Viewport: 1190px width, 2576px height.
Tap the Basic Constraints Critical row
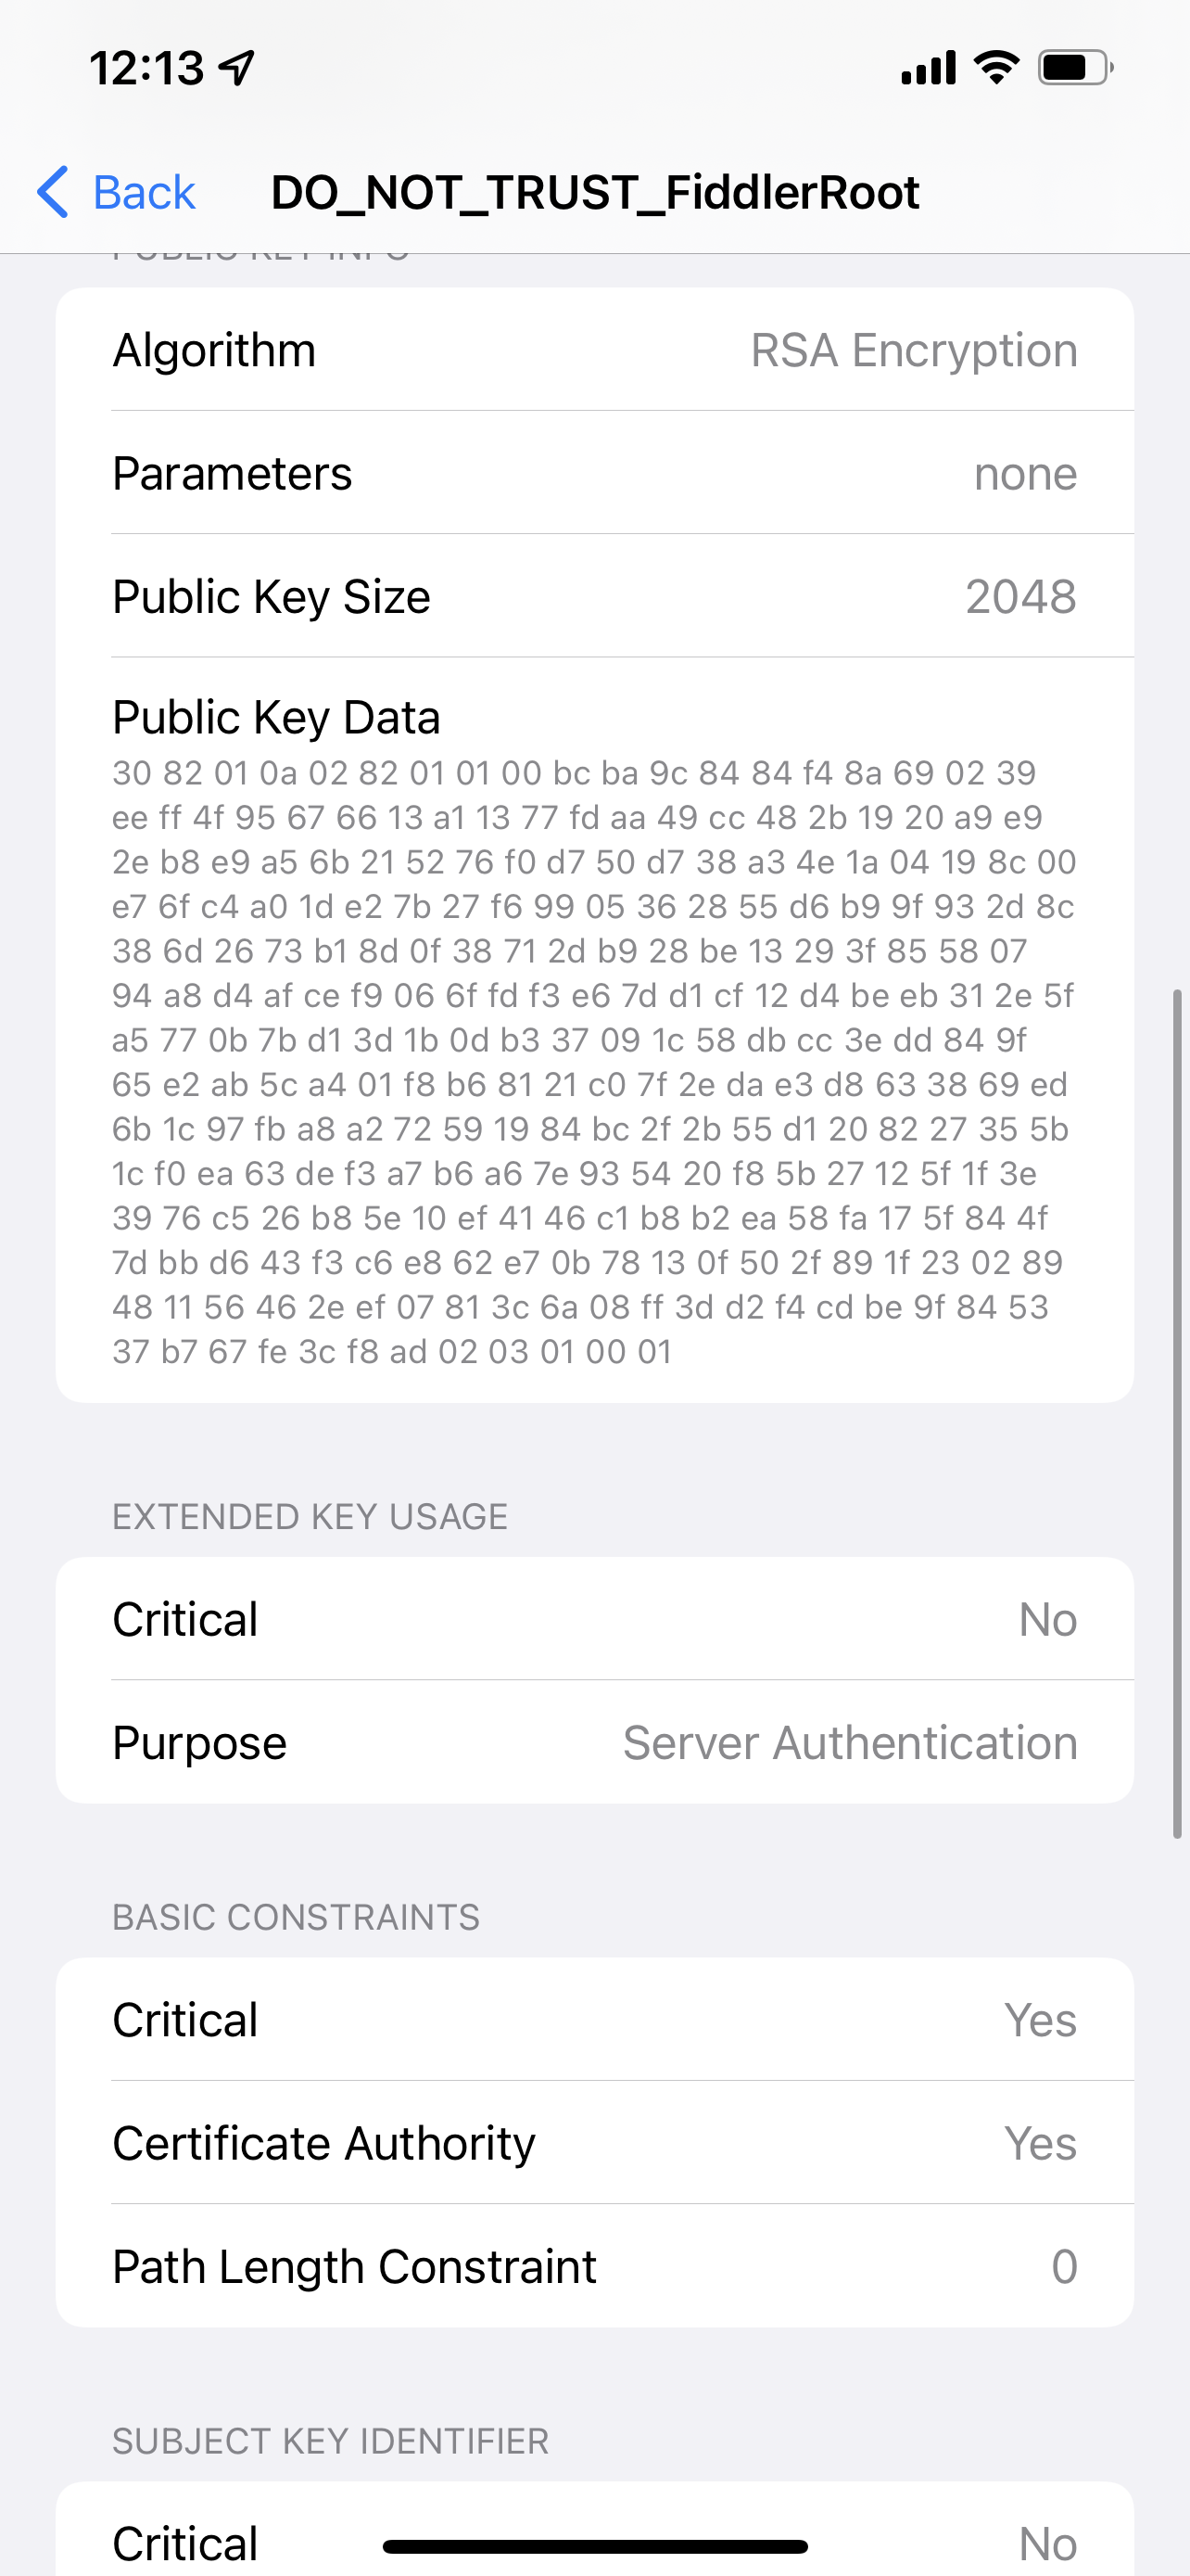tap(594, 2019)
